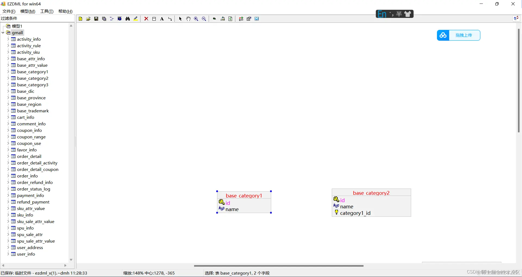Screen dimensions: 522x277
Task: Click the cloud upload icon
Action: tap(443, 35)
